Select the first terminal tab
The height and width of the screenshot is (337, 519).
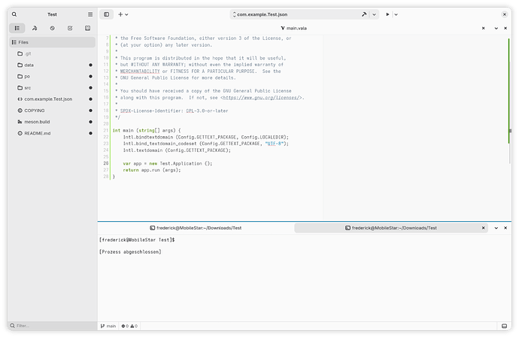pos(196,227)
